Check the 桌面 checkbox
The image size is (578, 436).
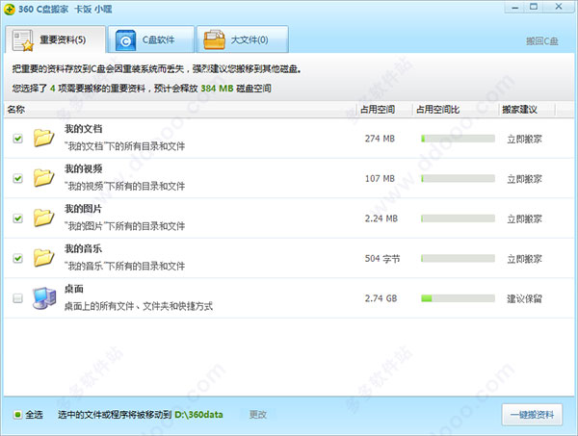click(x=17, y=298)
